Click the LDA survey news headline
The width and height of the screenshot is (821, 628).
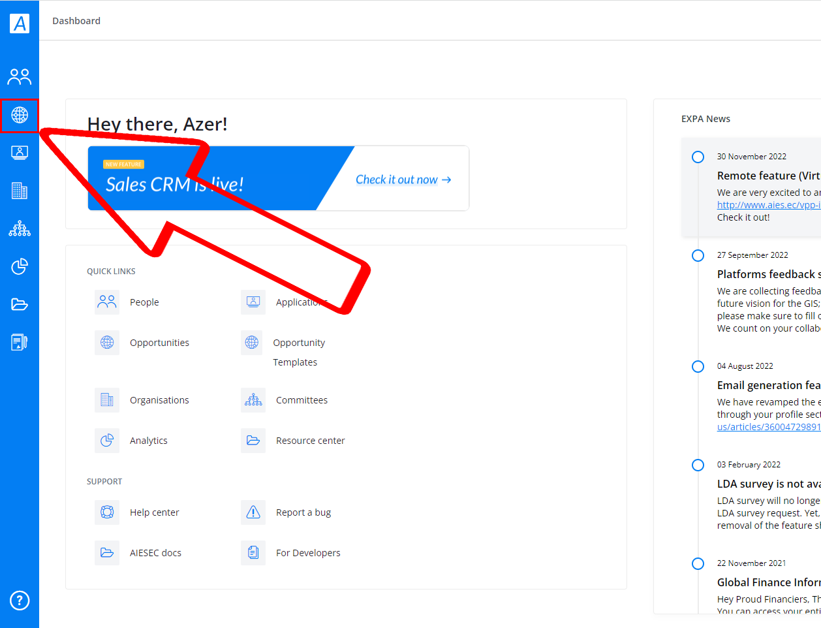click(x=769, y=484)
